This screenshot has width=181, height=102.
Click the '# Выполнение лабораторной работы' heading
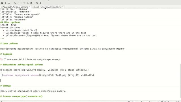pos(21,65)
